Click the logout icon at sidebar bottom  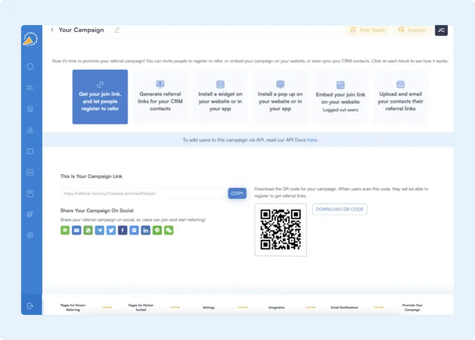pyautogui.click(x=30, y=306)
